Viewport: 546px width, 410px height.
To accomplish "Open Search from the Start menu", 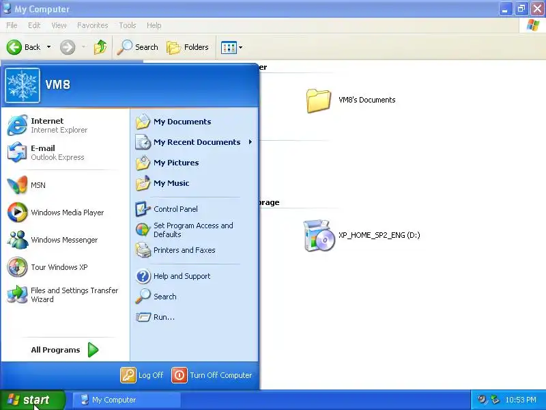I will pos(195,297).
